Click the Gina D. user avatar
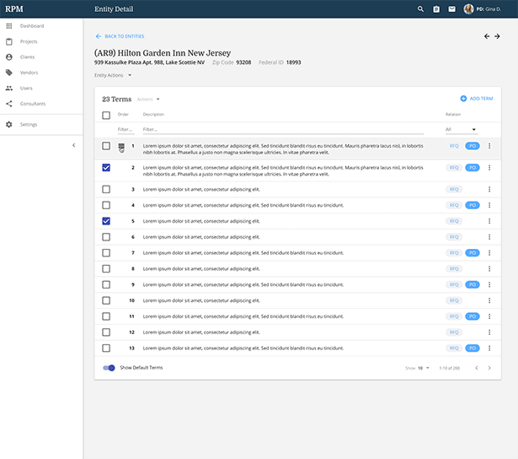Viewport: 518px width, 459px height. [468, 9]
